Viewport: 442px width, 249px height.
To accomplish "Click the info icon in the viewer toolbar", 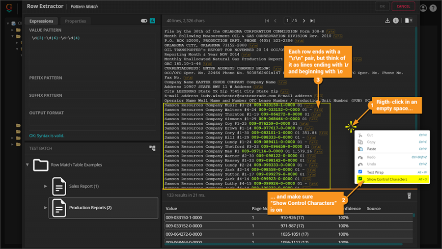I will (396, 21).
